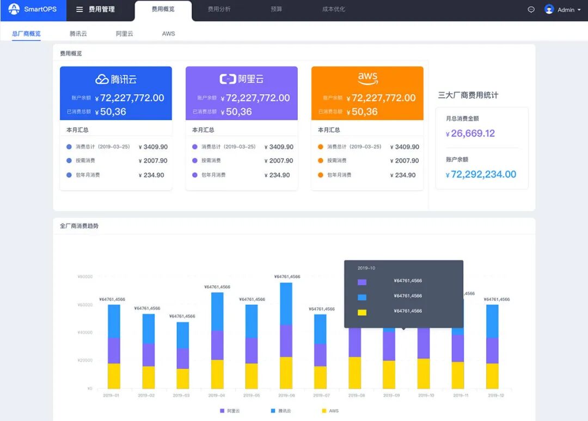Click purple swatch in 2019-10 tooltip
Viewport: 588px width, 421px height.
[x=362, y=282]
